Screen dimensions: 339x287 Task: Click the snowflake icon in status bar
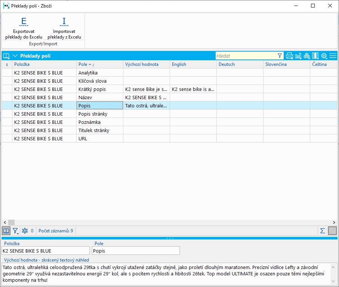click(25, 231)
